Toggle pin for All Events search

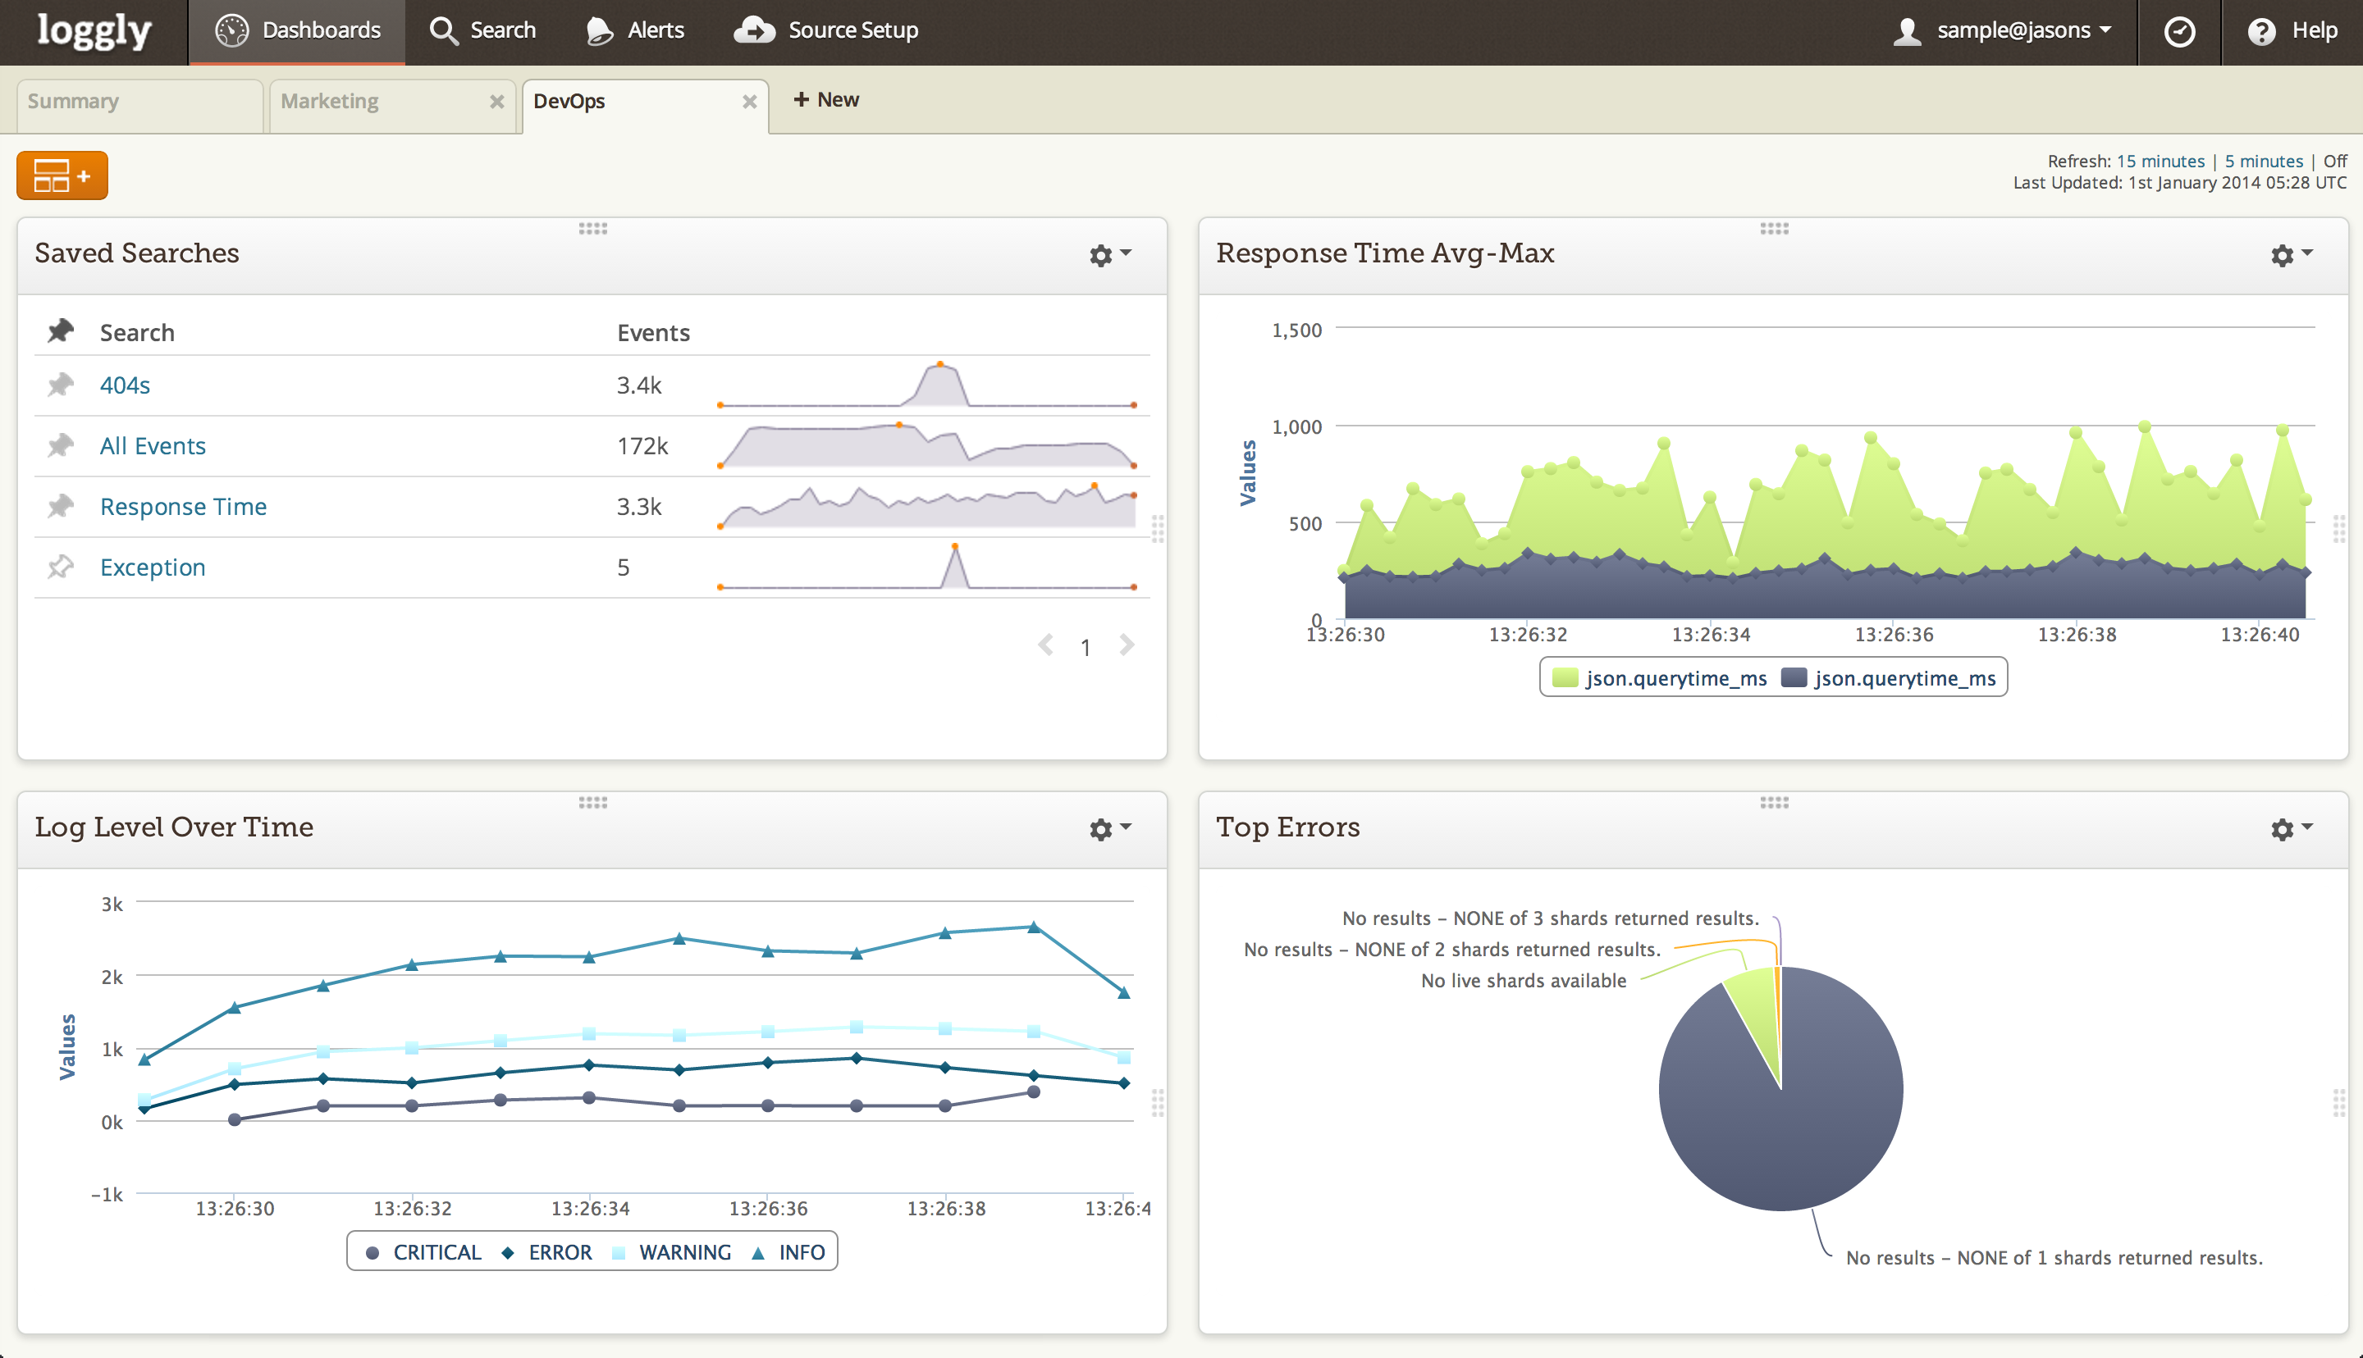tap(61, 445)
